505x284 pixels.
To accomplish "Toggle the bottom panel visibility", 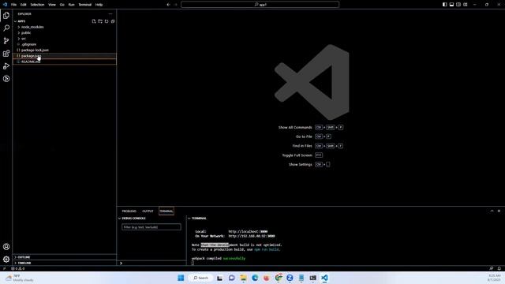I will click(x=451, y=5).
